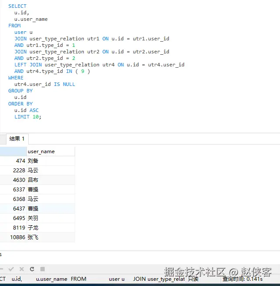Click the FROM keyword in the editor
Screen dimensions: 280x286
point(14,26)
